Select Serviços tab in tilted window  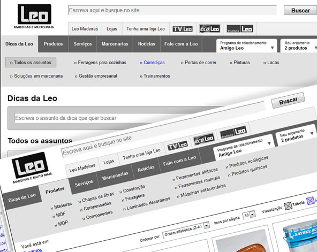84,183
